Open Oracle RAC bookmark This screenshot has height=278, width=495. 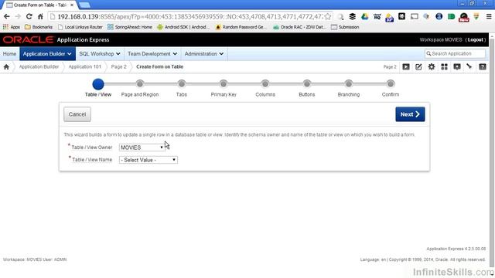(x=299, y=27)
